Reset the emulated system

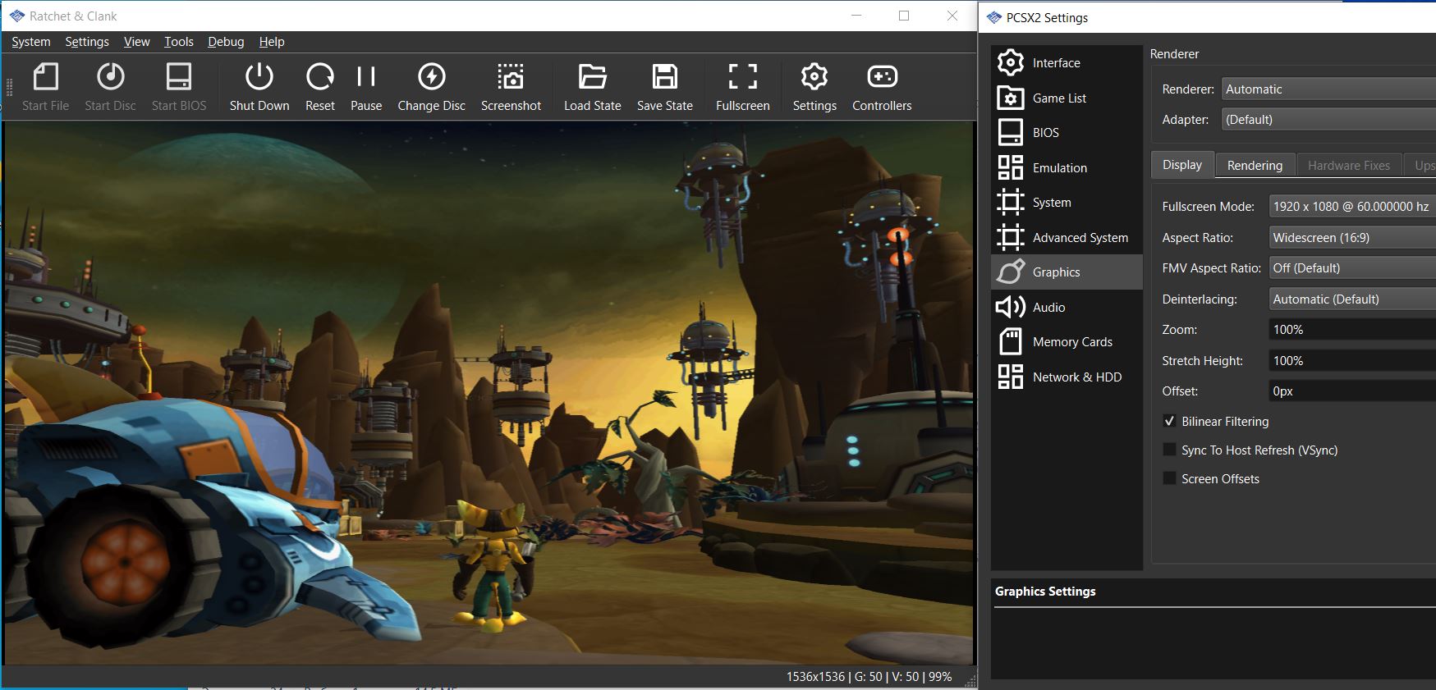click(320, 87)
